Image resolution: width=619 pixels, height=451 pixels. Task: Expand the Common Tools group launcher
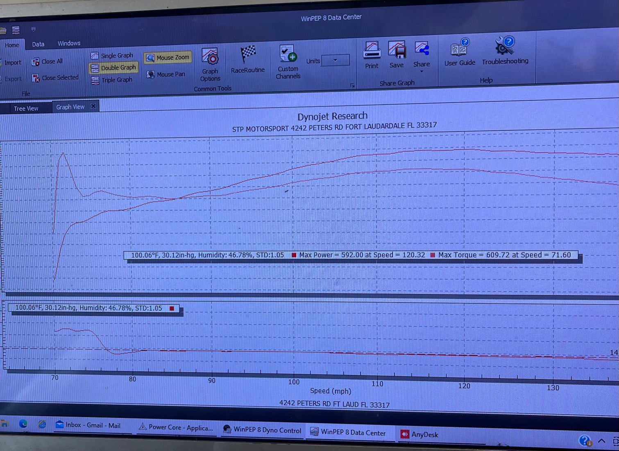[352, 86]
